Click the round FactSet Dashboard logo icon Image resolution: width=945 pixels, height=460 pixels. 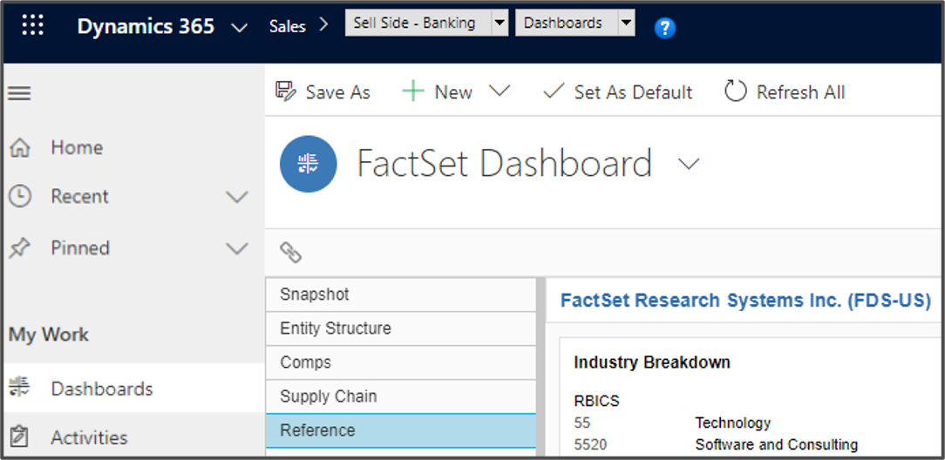click(308, 164)
